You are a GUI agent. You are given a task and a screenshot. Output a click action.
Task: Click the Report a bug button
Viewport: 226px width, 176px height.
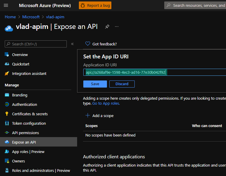click(x=95, y=5)
